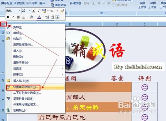Click merge and center icon

click(x=57, y=17)
